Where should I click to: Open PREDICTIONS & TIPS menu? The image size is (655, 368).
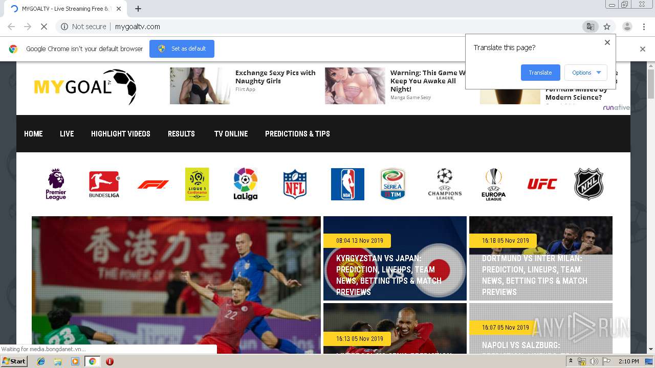[297, 134]
